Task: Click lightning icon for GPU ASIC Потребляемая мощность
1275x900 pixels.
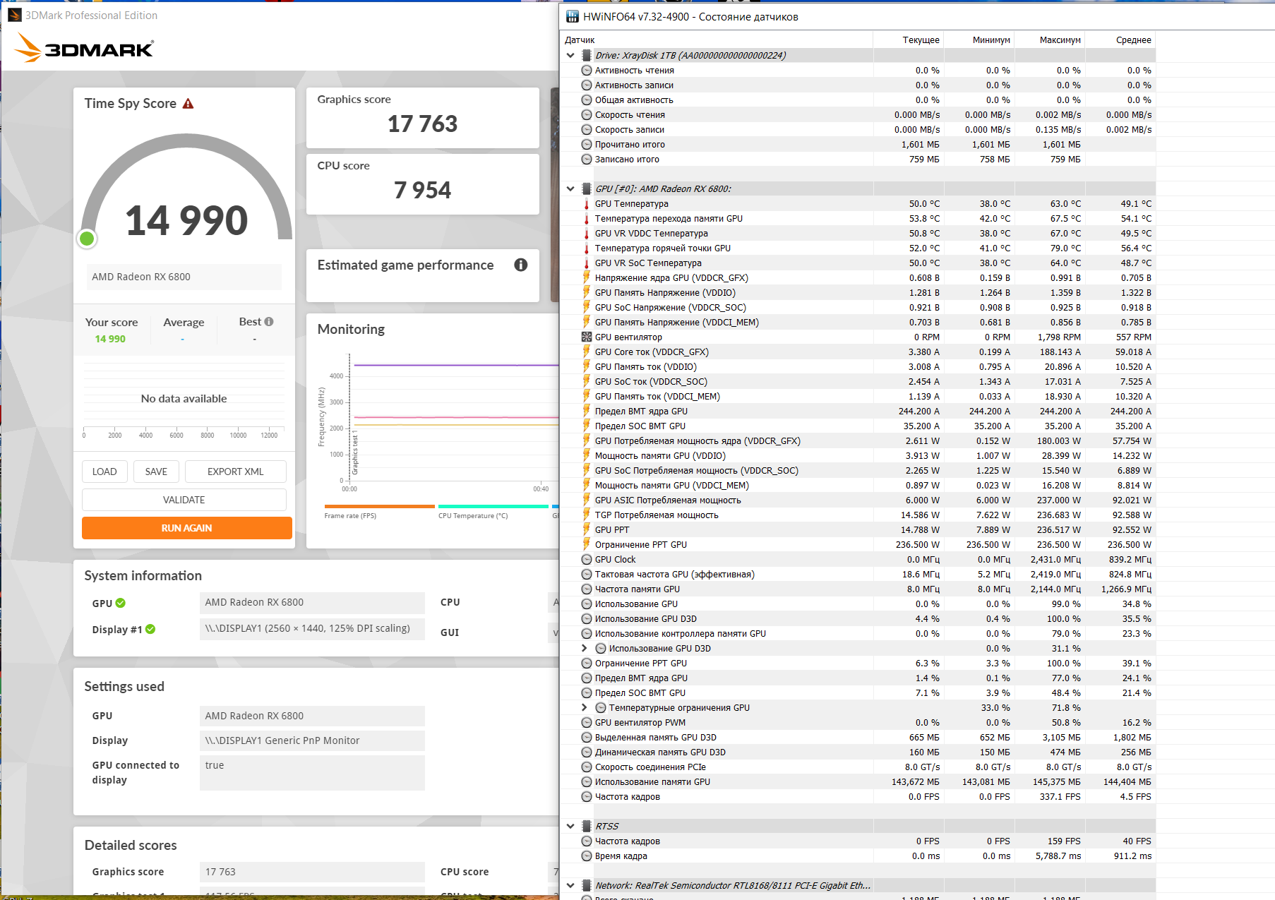Action: pos(586,500)
